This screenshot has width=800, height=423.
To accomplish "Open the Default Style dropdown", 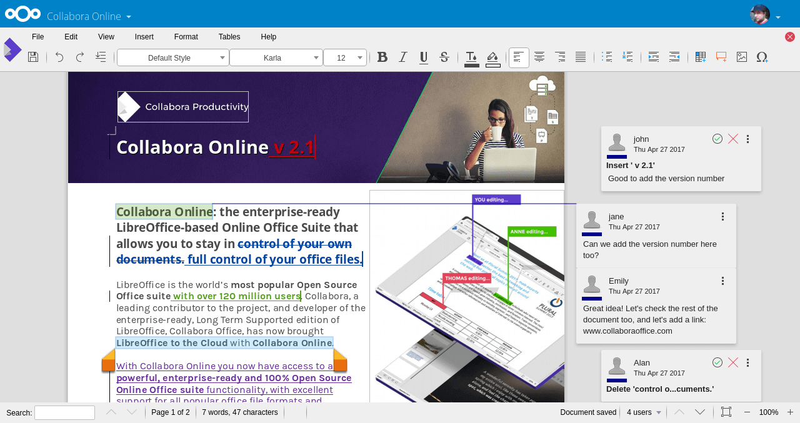I will (173, 58).
